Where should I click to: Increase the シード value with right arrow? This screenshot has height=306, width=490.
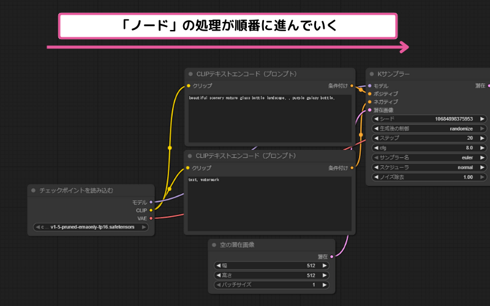482,119
